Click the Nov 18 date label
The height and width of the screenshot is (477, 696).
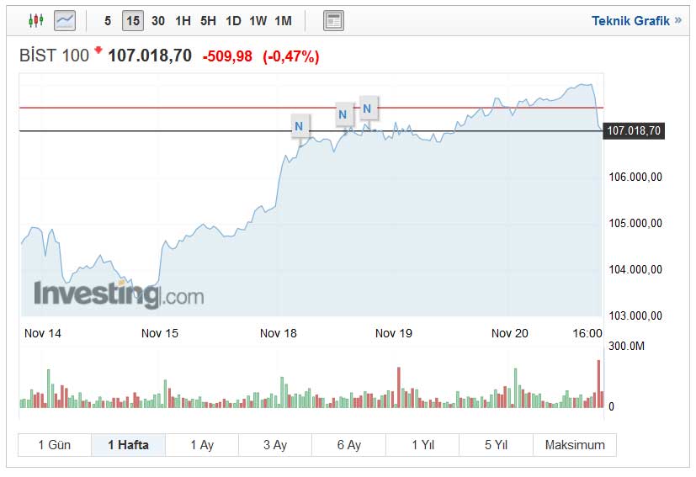(279, 333)
